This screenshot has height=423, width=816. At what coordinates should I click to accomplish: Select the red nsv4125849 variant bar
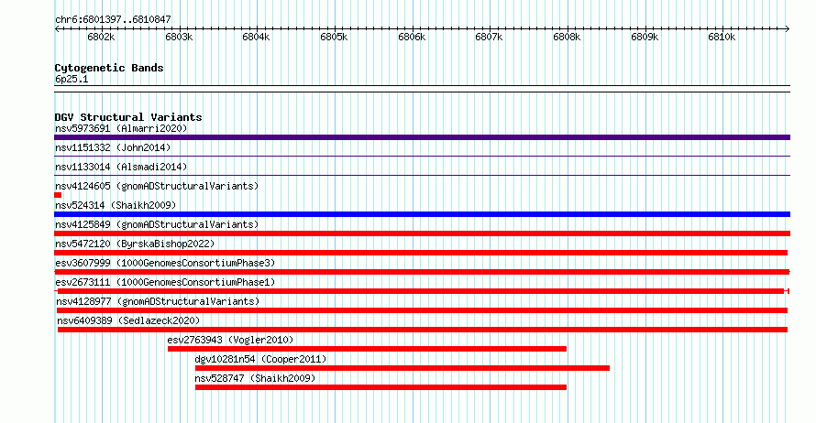tap(422, 233)
